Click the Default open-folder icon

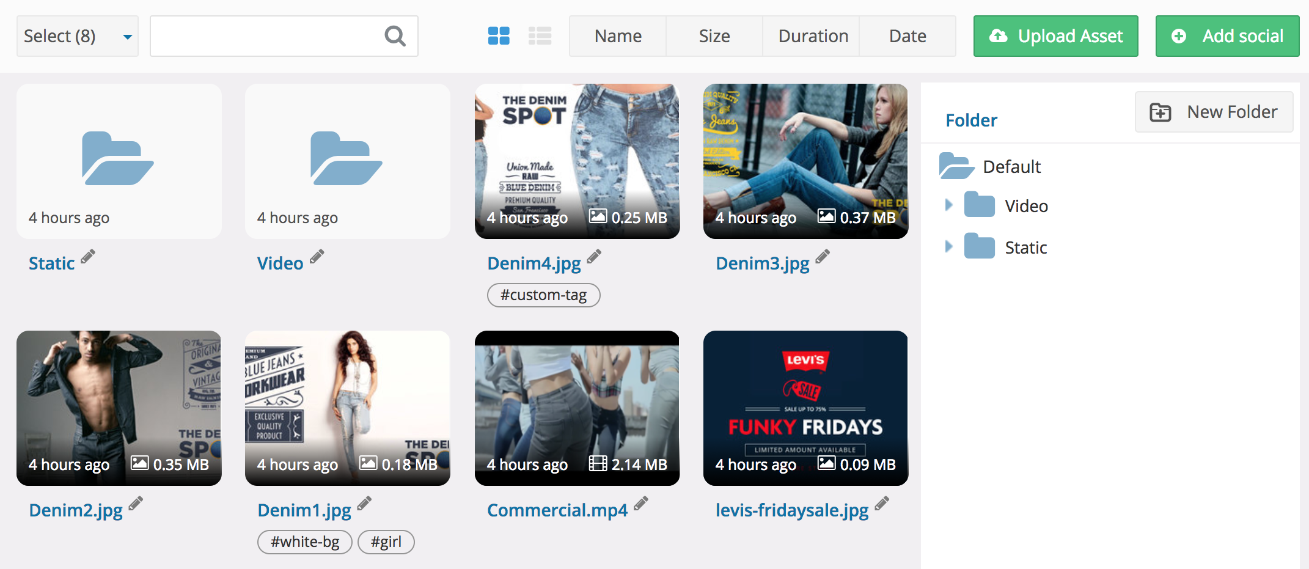pyautogui.click(x=956, y=166)
